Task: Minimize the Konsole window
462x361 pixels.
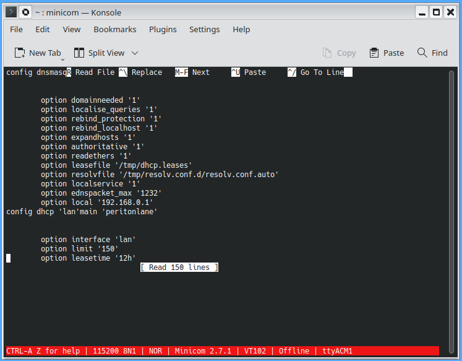Action: coord(421,12)
